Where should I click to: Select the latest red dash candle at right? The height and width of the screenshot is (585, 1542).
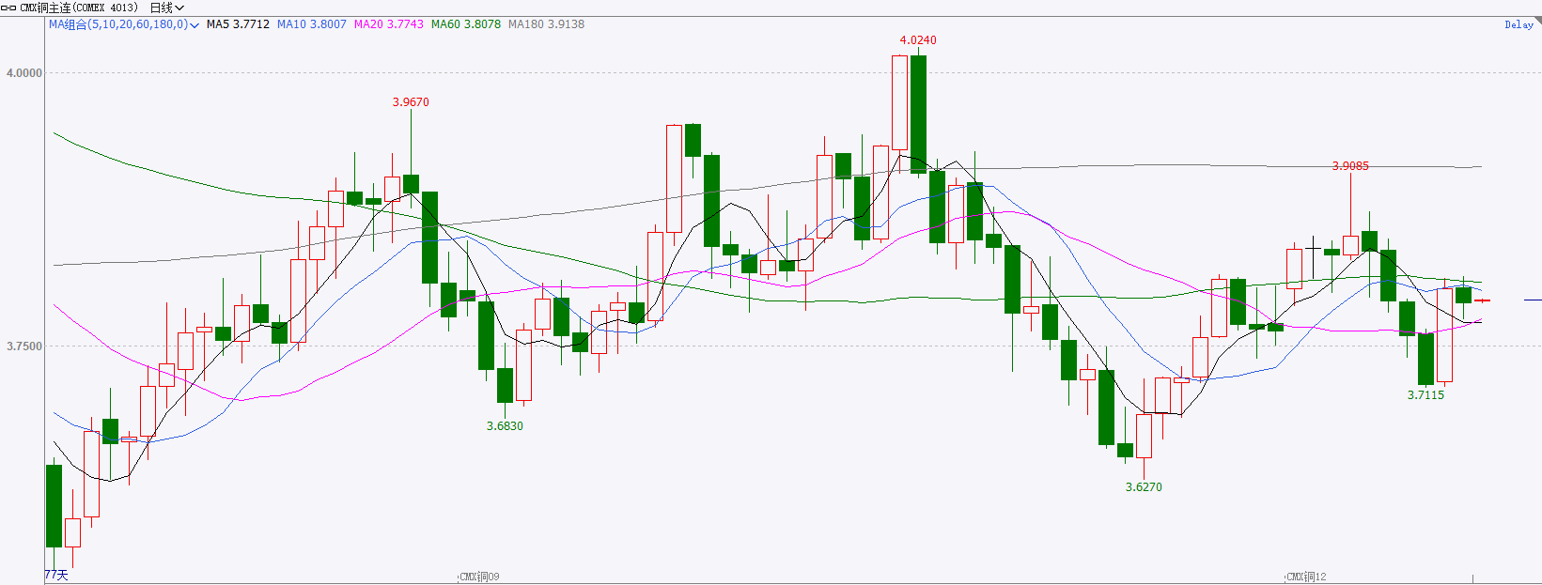(x=1482, y=300)
